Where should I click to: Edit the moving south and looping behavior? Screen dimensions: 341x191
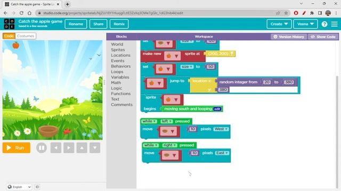click(217, 109)
